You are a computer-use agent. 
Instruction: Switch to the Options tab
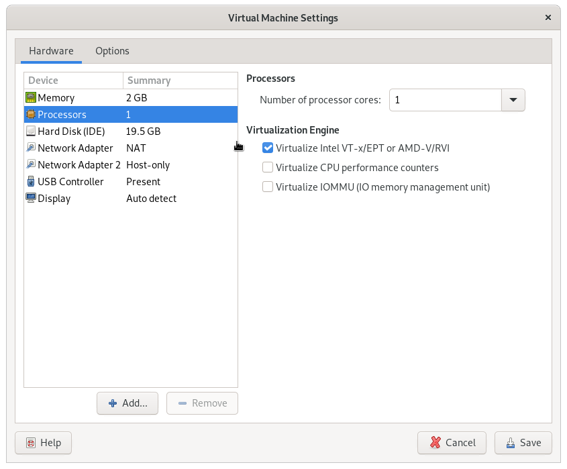coord(112,51)
